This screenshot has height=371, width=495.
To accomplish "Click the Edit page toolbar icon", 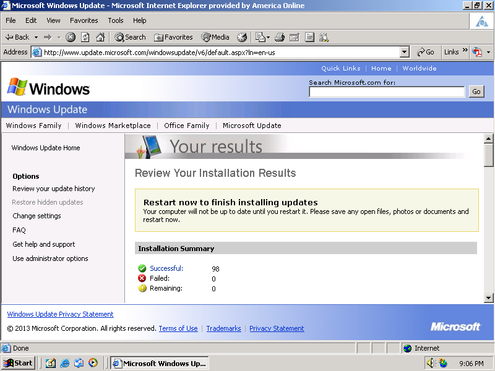I will [295, 37].
